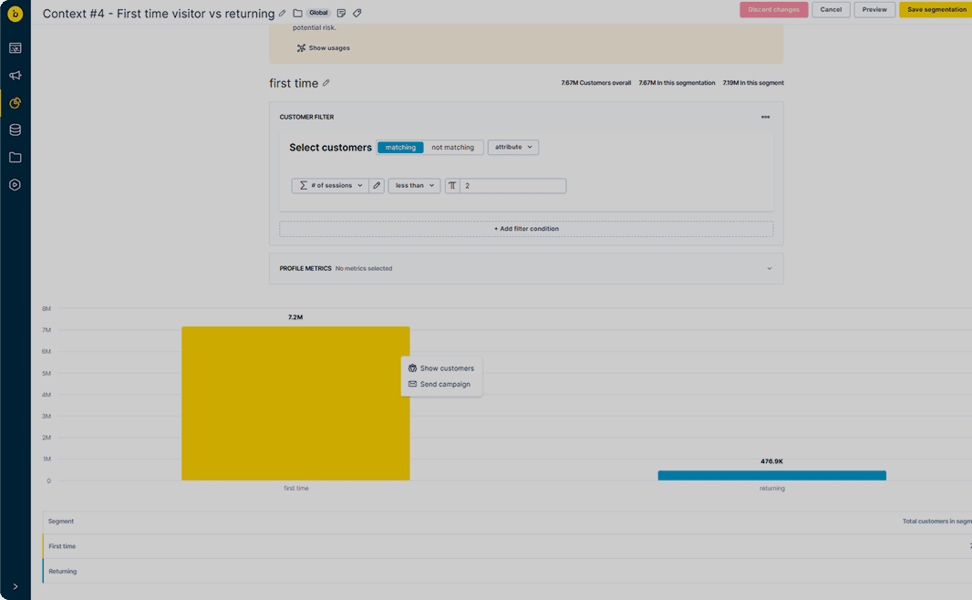The image size is (972, 600).
Task: Click the three-dot menu in Customer Filter
Action: [765, 117]
